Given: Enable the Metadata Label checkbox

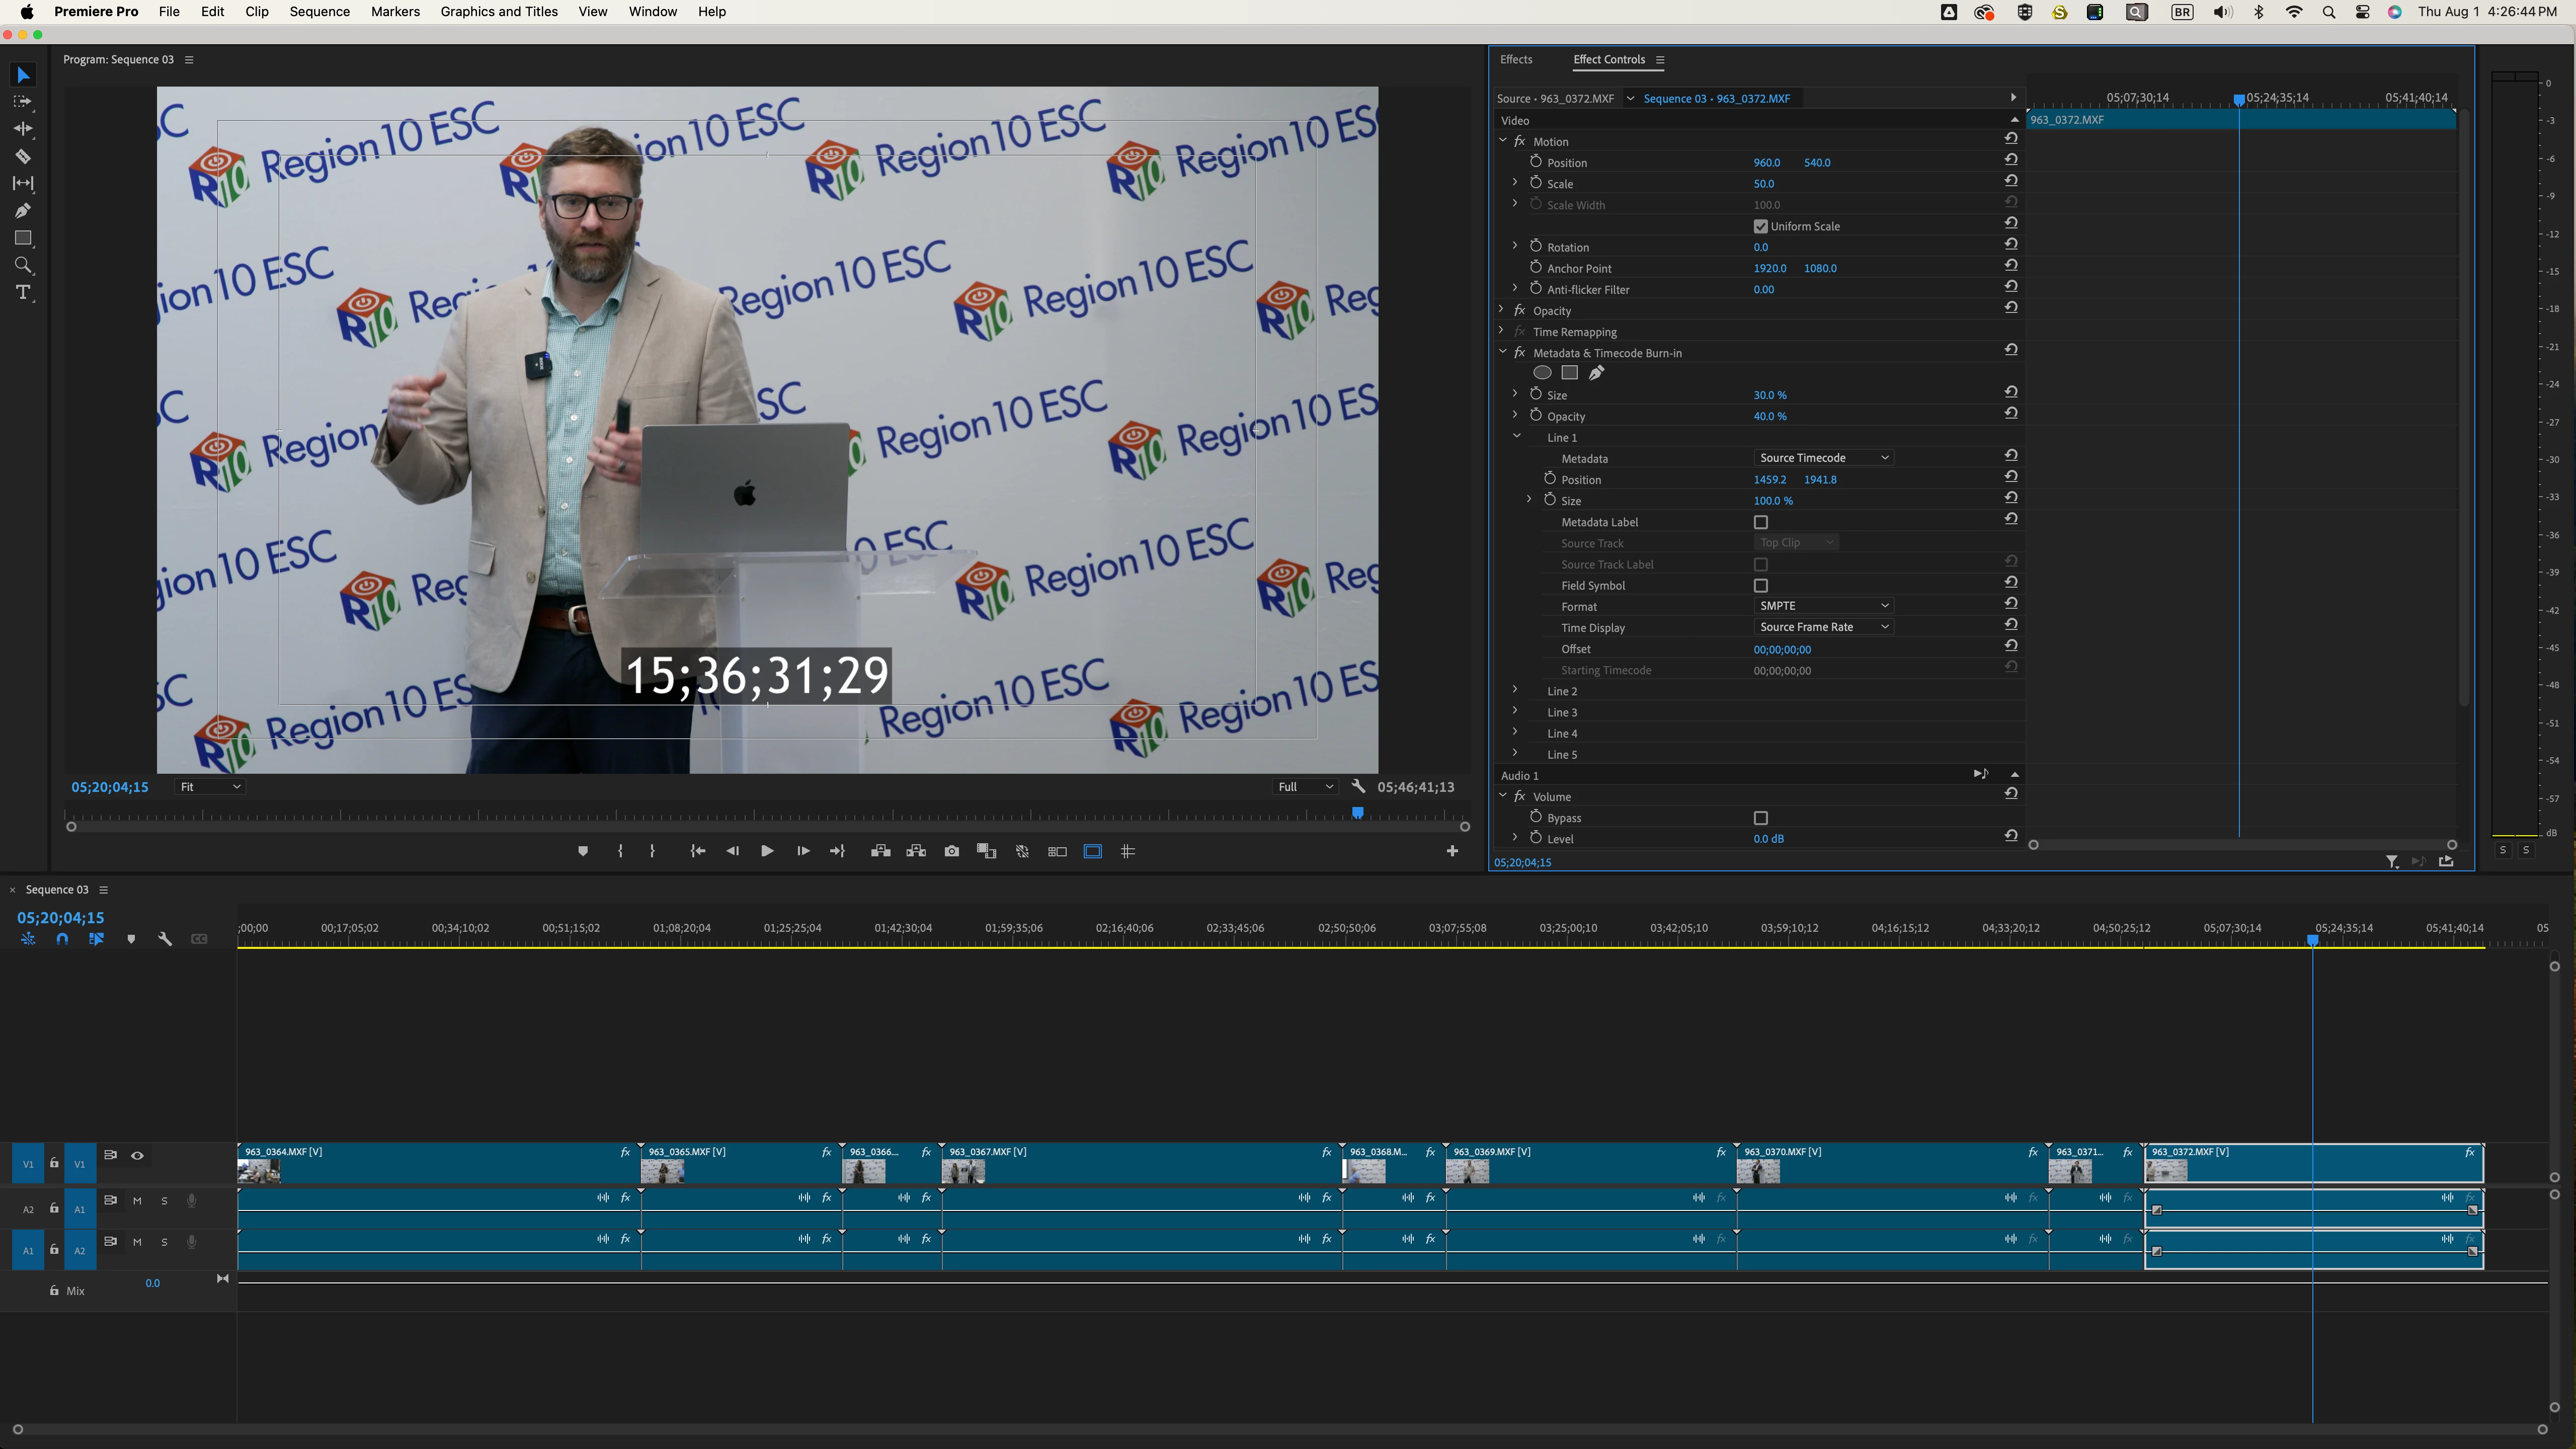Looking at the screenshot, I should click(1761, 522).
